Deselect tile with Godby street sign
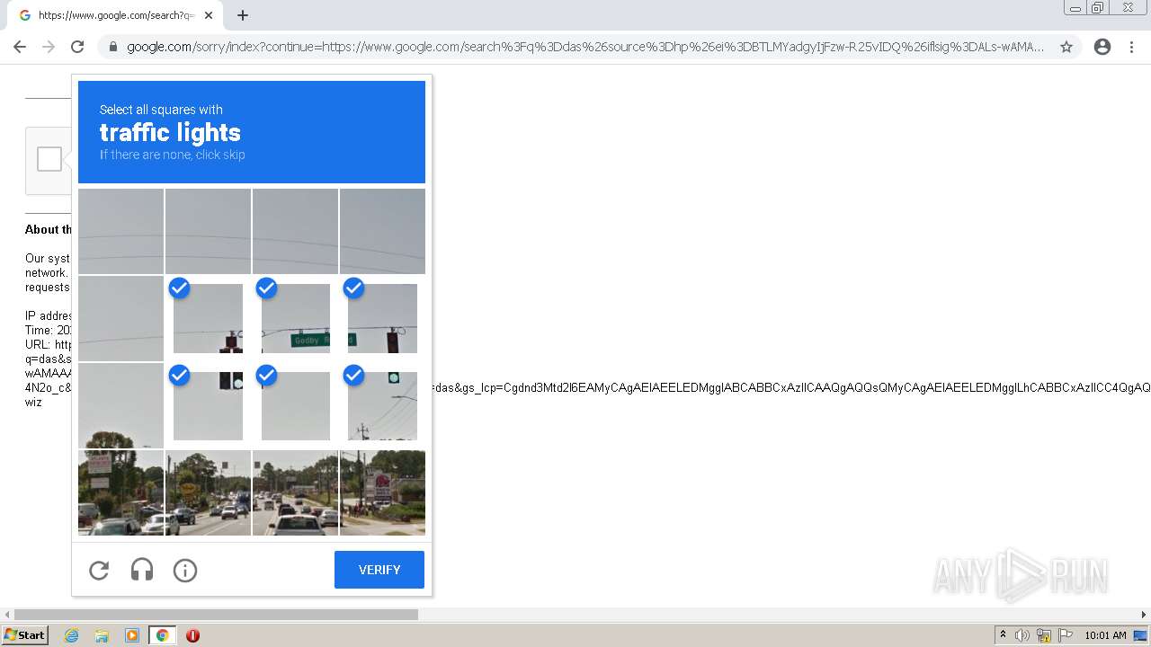Viewport: 1151px width, 647px height. click(x=295, y=318)
